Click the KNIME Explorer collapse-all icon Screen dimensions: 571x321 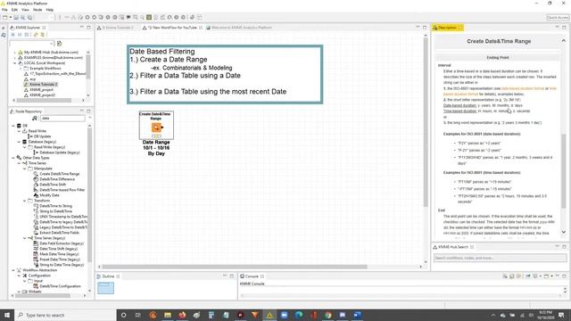20,35
